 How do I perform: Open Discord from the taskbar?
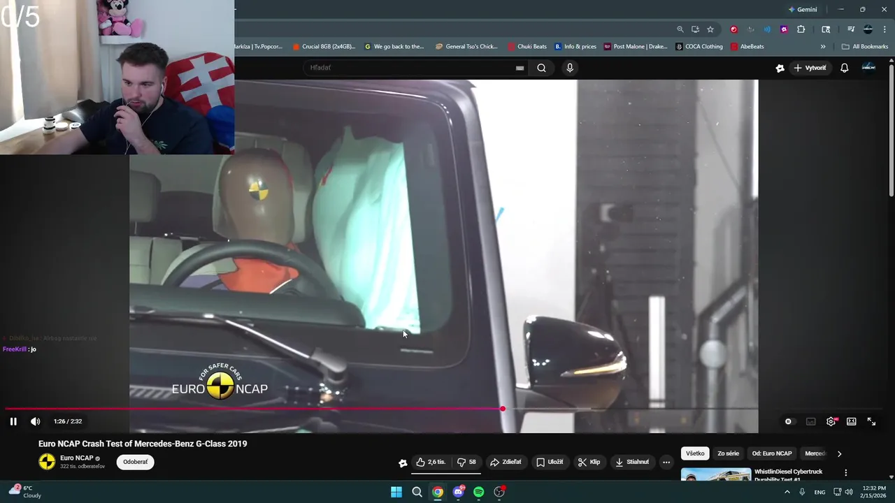click(x=458, y=492)
